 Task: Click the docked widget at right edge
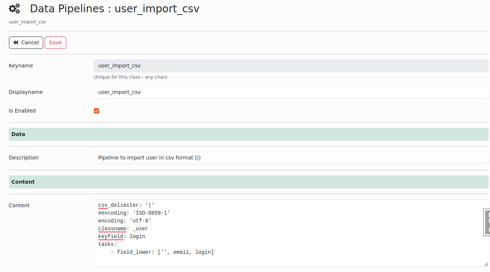pos(487,222)
